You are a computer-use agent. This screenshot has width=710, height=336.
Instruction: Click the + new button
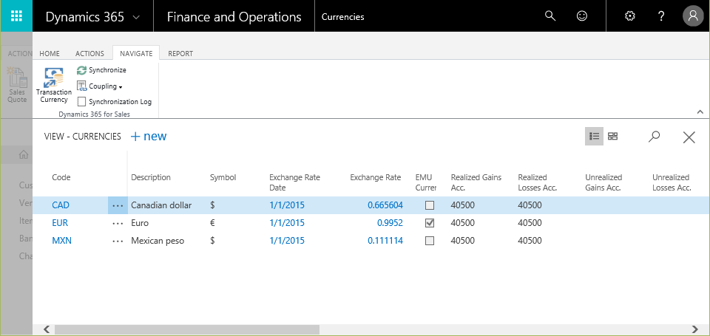[149, 136]
